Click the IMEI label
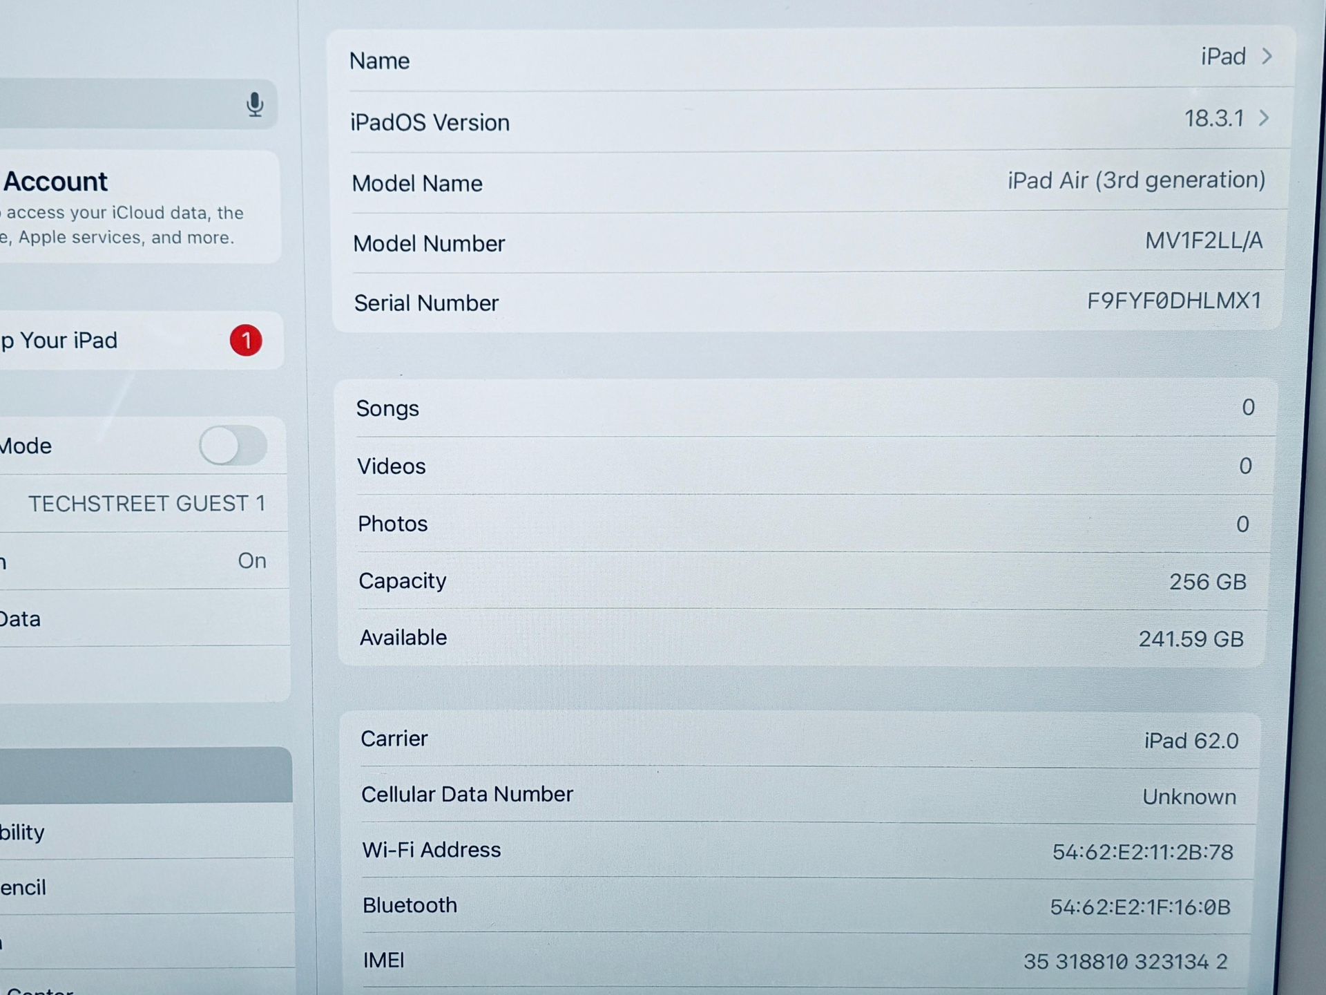The height and width of the screenshot is (995, 1326). click(x=383, y=960)
